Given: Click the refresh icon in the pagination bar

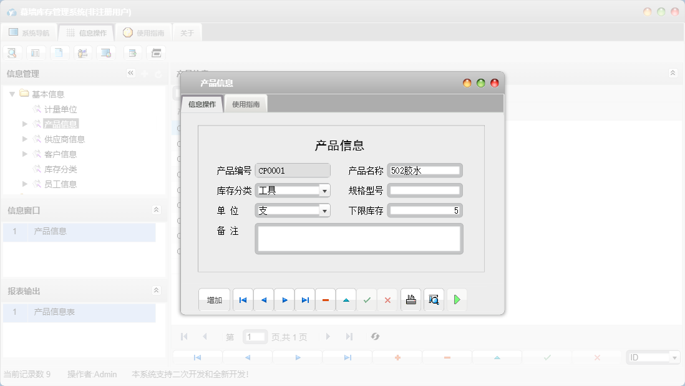Looking at the screenshot, I should [x=375, y=337].
